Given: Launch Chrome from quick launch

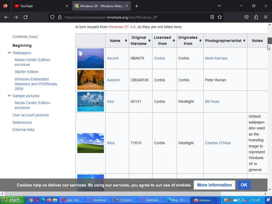Looking at the screenshot, I should pos(31,200).
